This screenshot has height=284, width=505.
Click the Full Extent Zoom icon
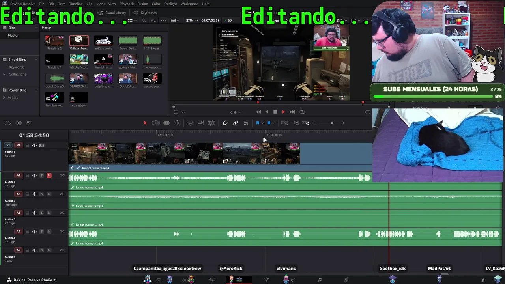[284, 123]
